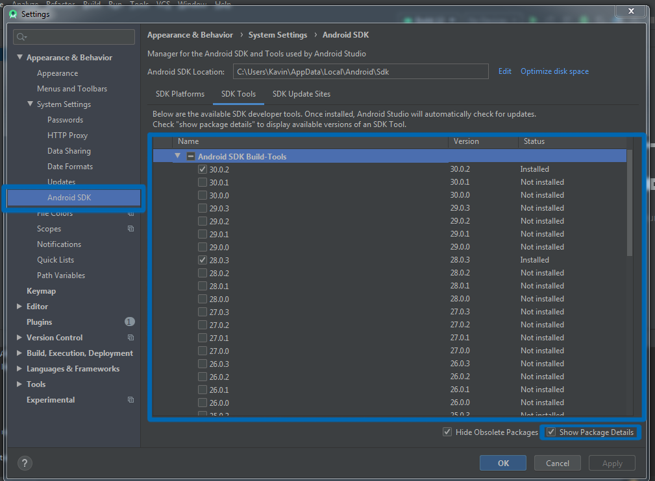Open Notifications settings

pos(59,244)
